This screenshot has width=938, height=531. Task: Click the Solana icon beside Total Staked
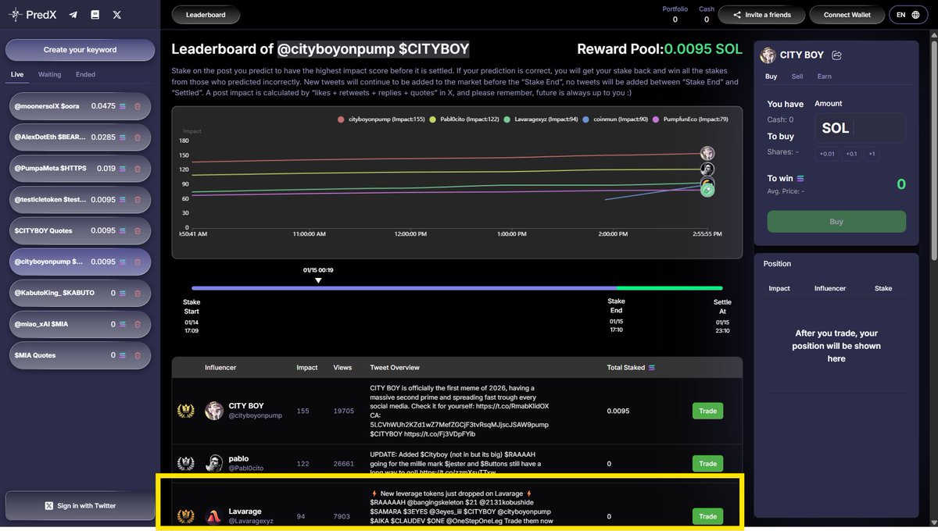tap(652, 368)
